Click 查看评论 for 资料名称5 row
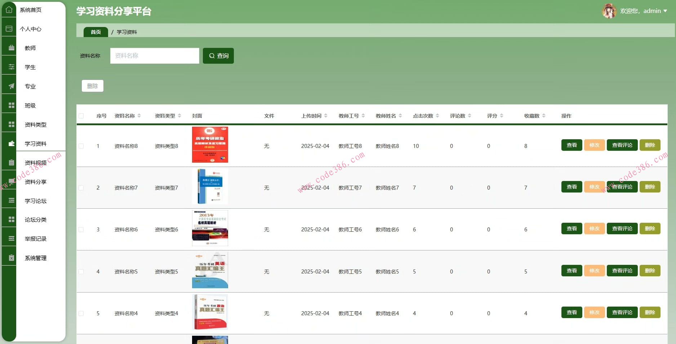Viewport: 676px width, 344px height. [x=622, y=271]
